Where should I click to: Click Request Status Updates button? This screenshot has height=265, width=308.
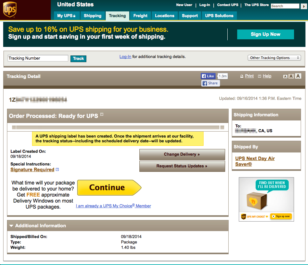pyautogui.click(x=182, y=166)
